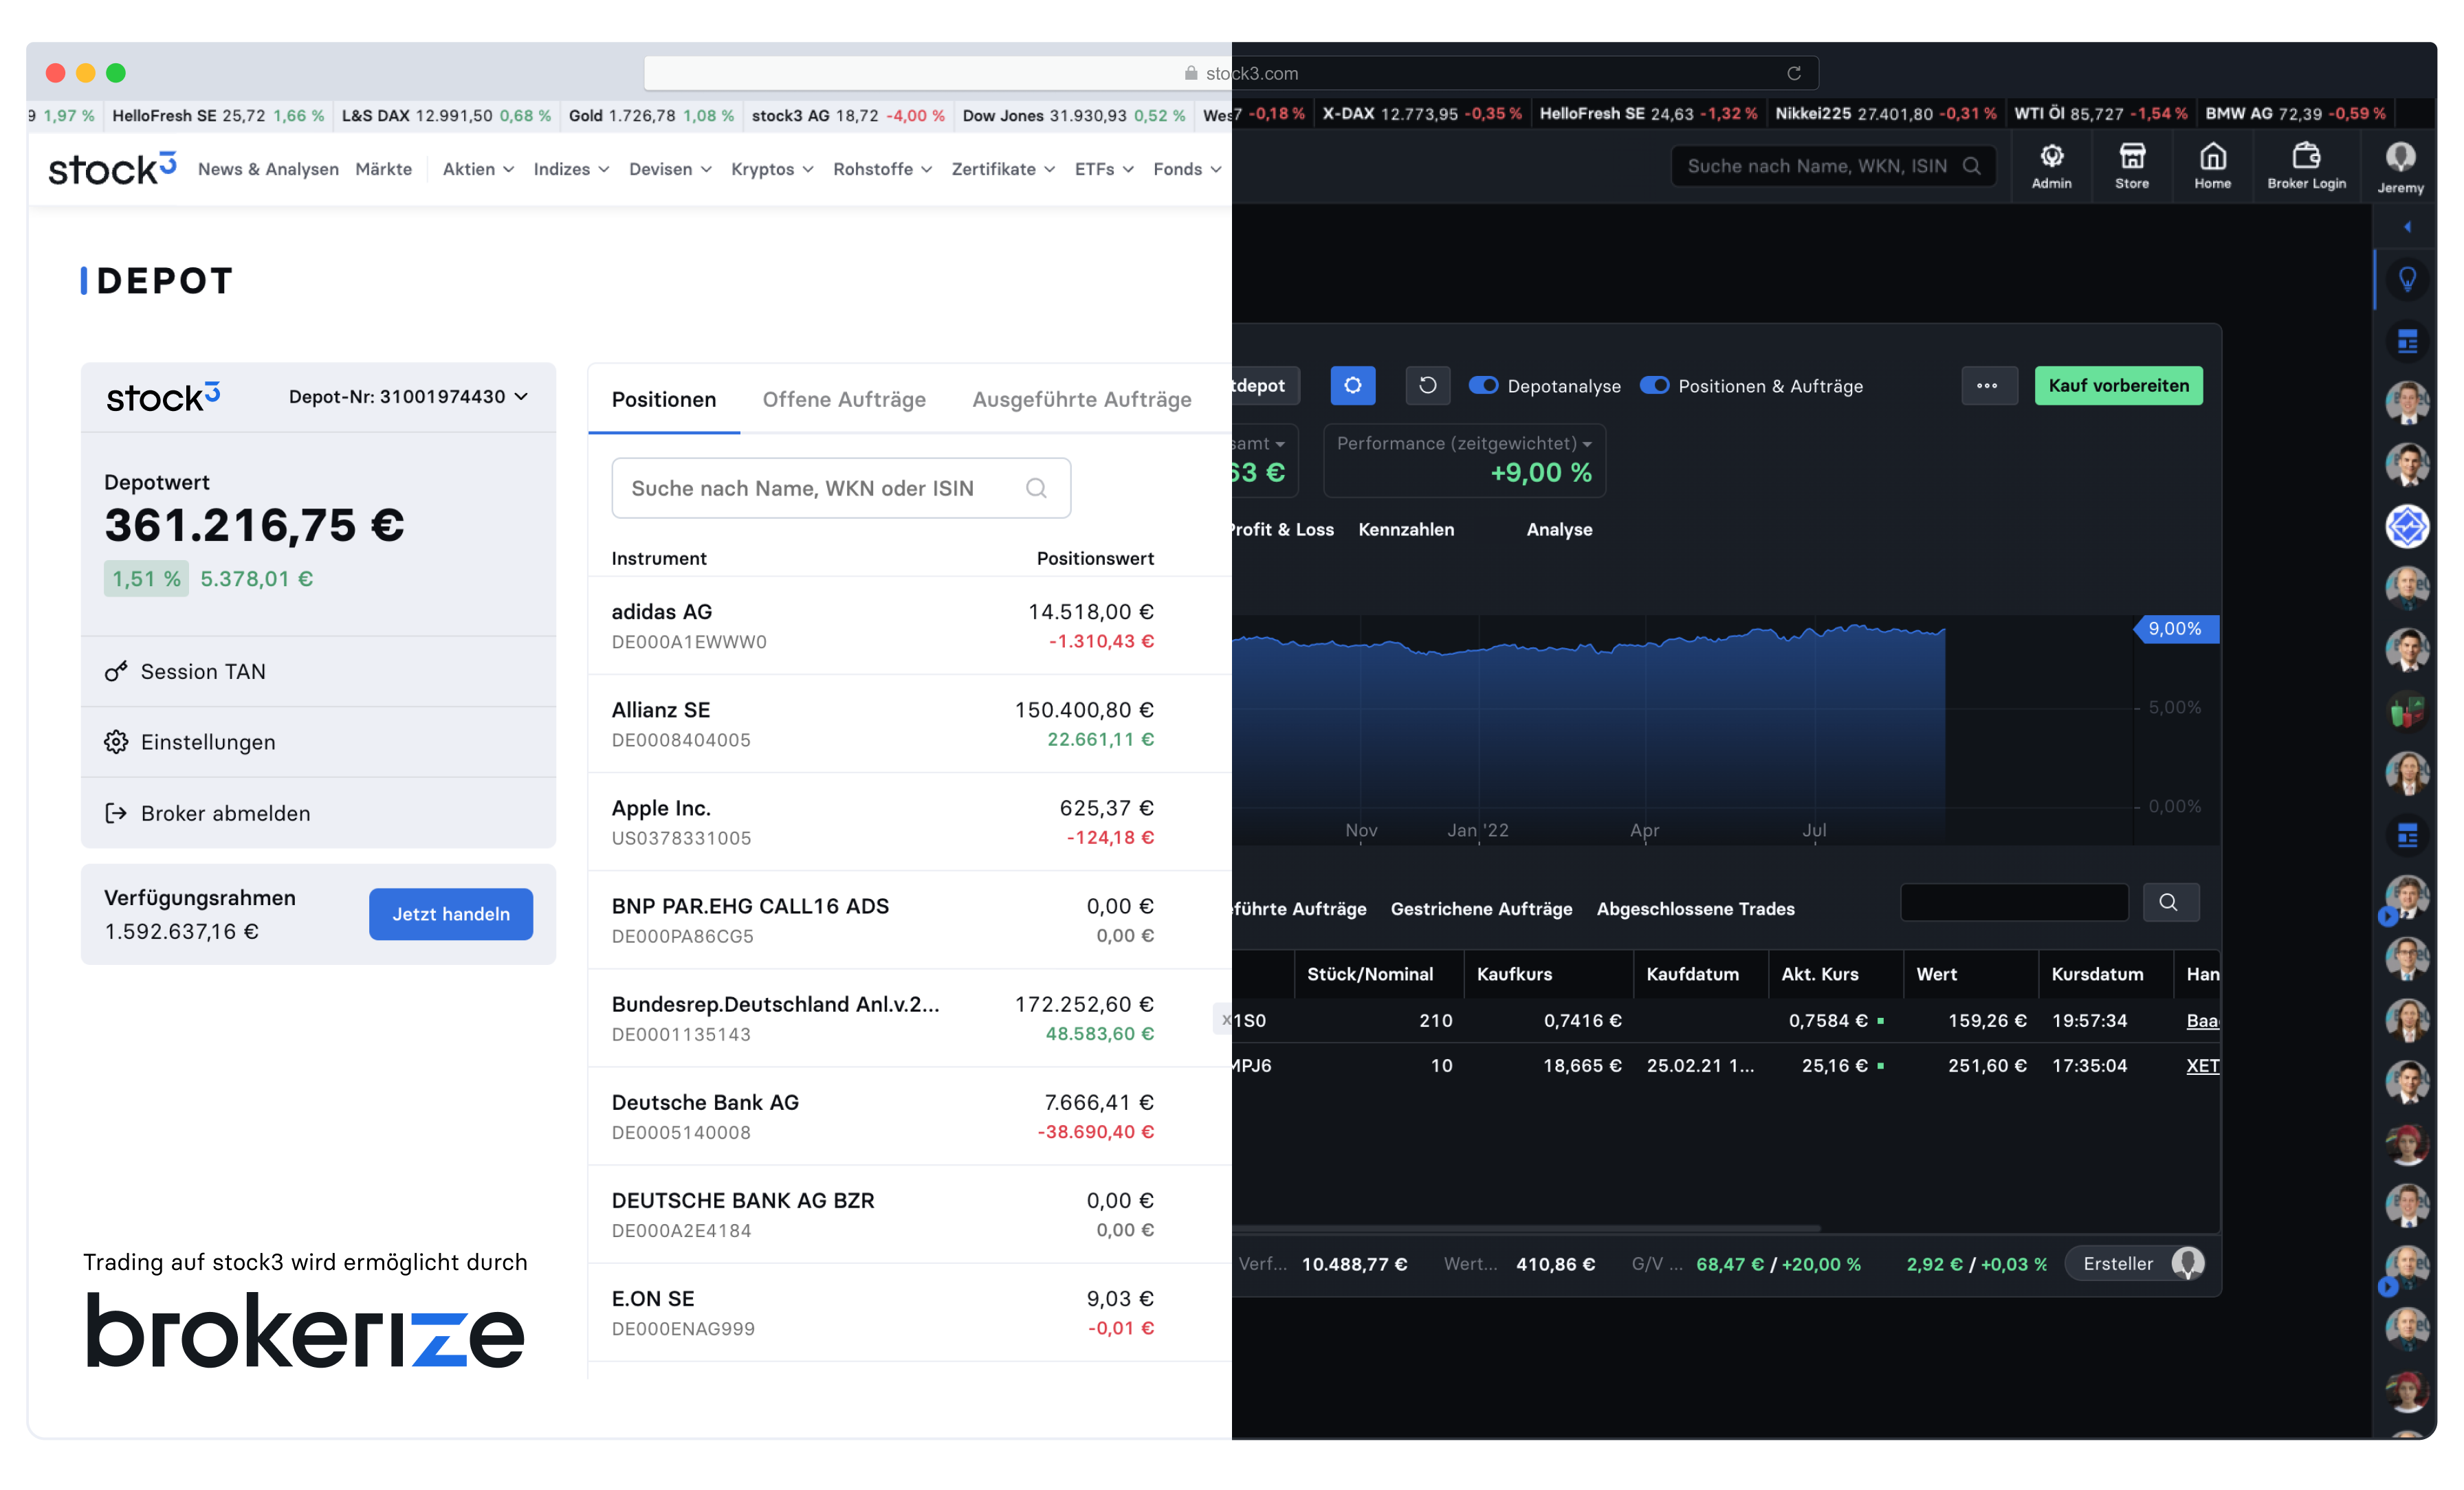Click the layout widget icon below lightbulb
This screenshot has height=1490, width=2464.
(x=2407, y=341)
